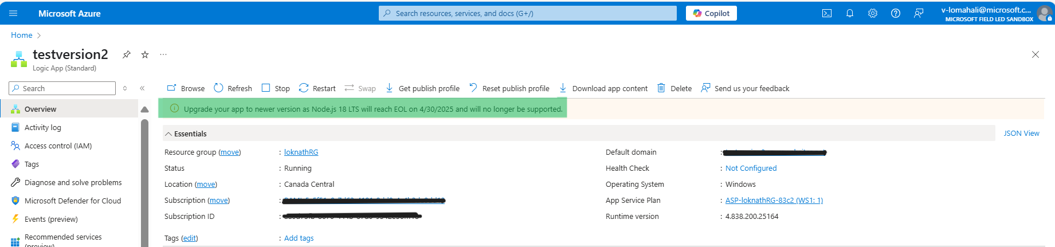The image size is (1055, 247).
Task: Open Cloud Shell from the top bar
Action: (x=827, y=13)
